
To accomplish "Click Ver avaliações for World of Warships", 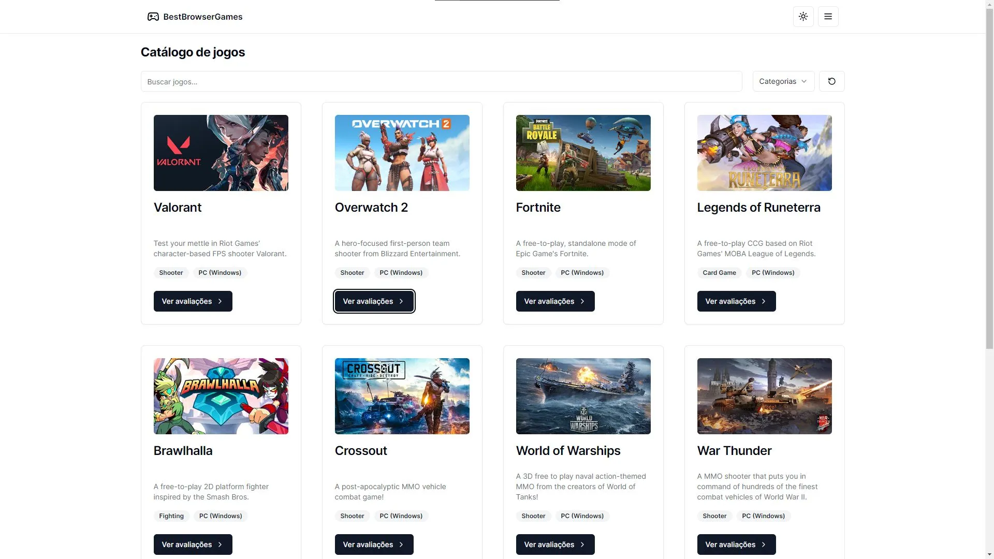I will coord(555,544).
